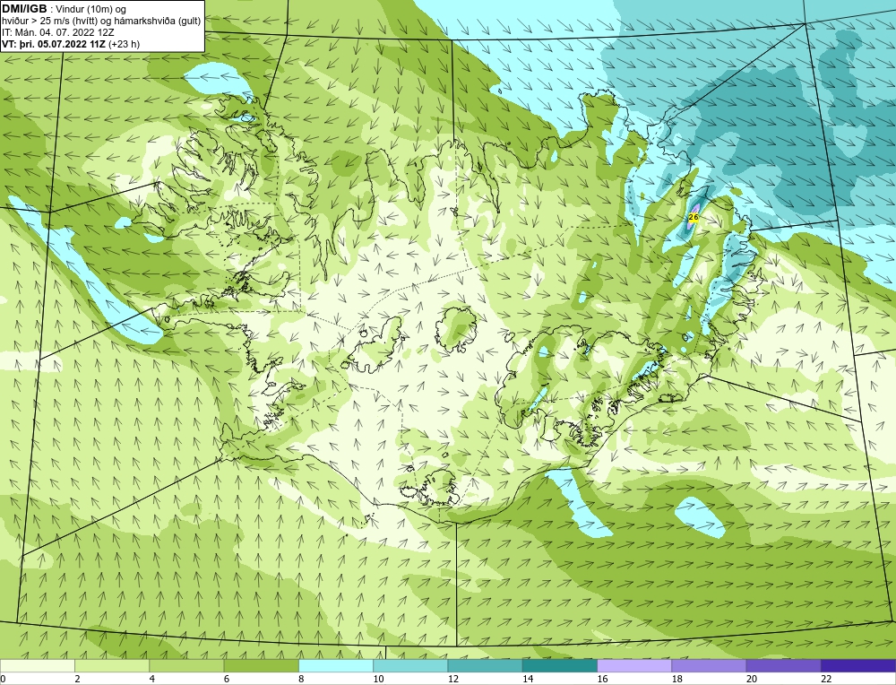Viewport: 896px width, 685px height.
Task: Click the deep indigo 22+ m/s legend swatch
Action: click(x=858, y=666)
